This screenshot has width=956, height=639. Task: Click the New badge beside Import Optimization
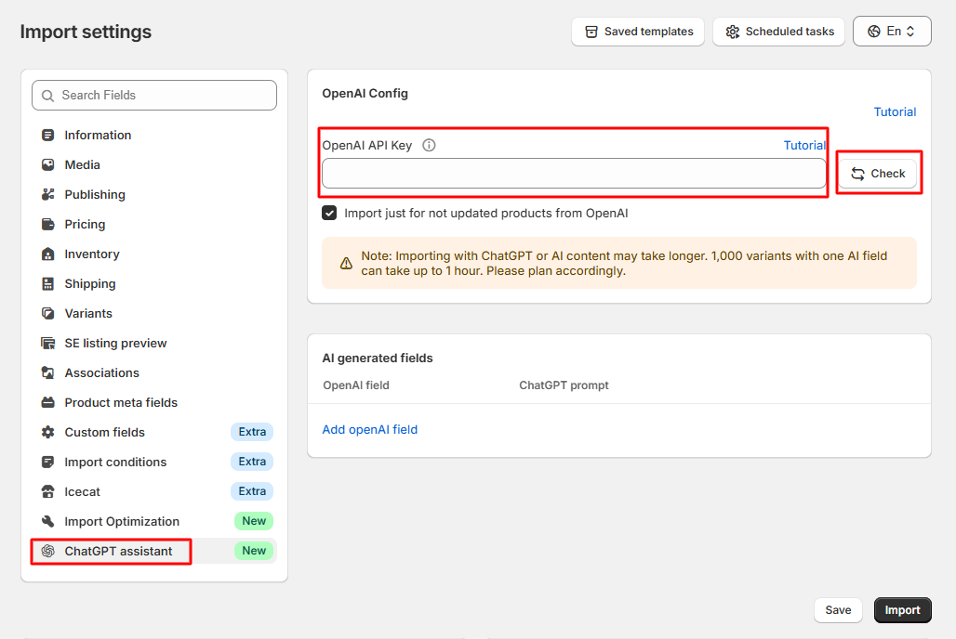pos(254,521)
